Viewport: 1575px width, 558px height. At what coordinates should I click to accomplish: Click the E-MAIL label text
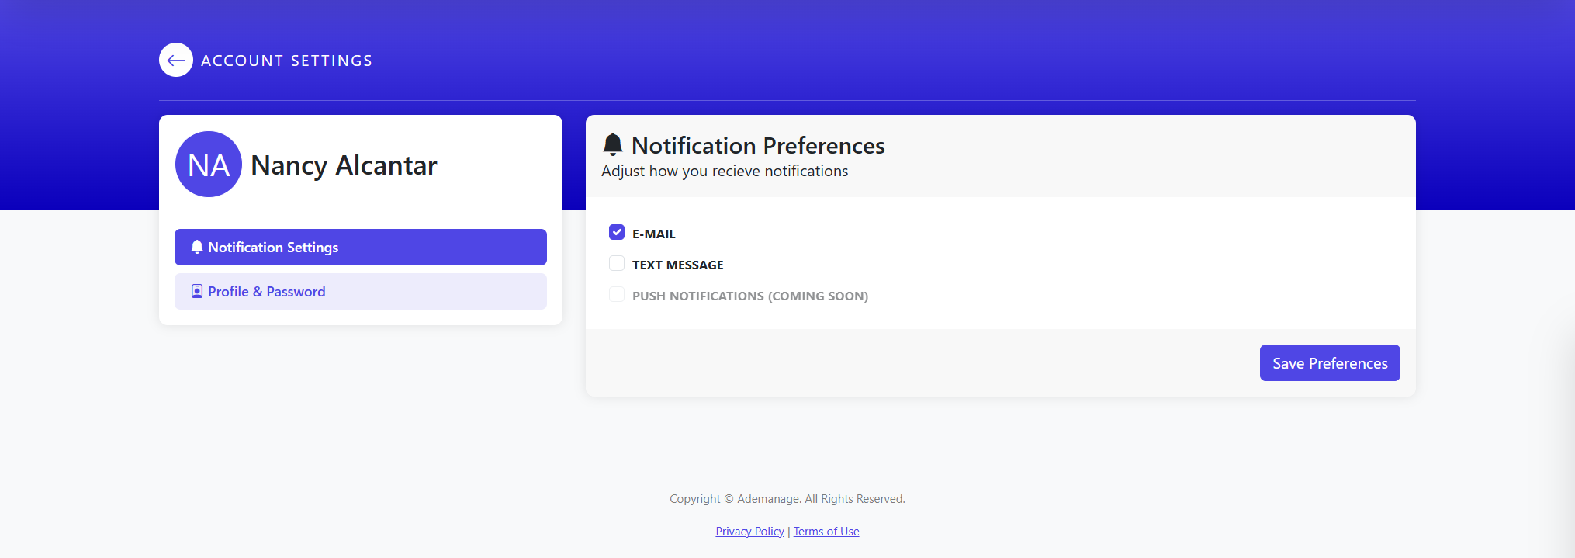click(x=654, y=234)
